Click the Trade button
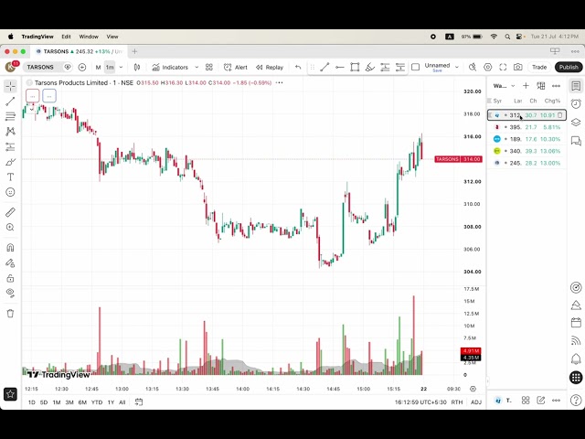Image resolution: width=585 pixels, height=439 pixels. [539, 67]
